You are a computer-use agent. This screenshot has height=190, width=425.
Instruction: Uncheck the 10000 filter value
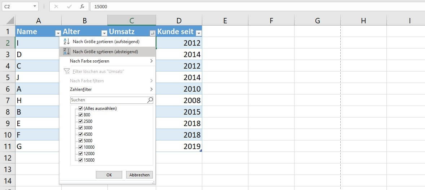click(80, 147)
